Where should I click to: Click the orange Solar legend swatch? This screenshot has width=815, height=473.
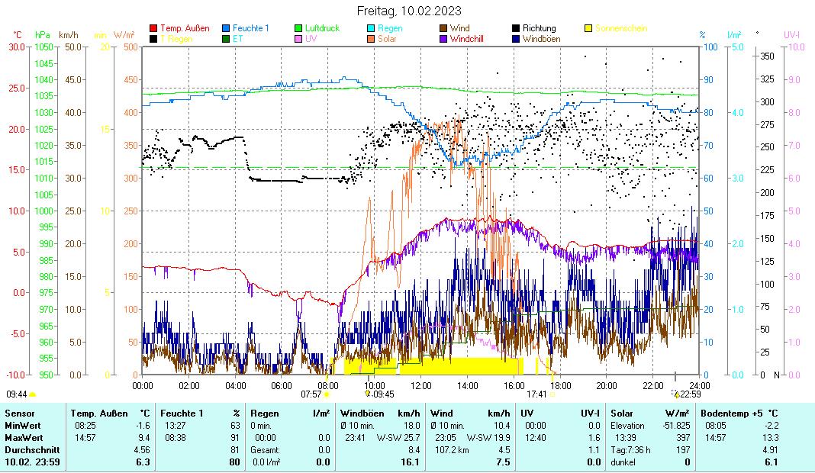click(371, 39)
